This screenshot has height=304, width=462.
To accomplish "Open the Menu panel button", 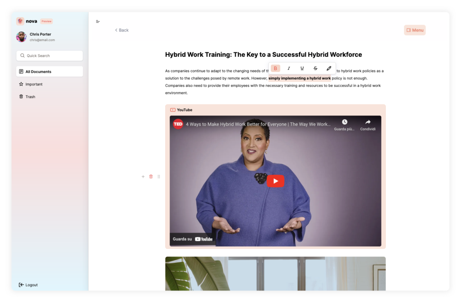I will 415,30.
